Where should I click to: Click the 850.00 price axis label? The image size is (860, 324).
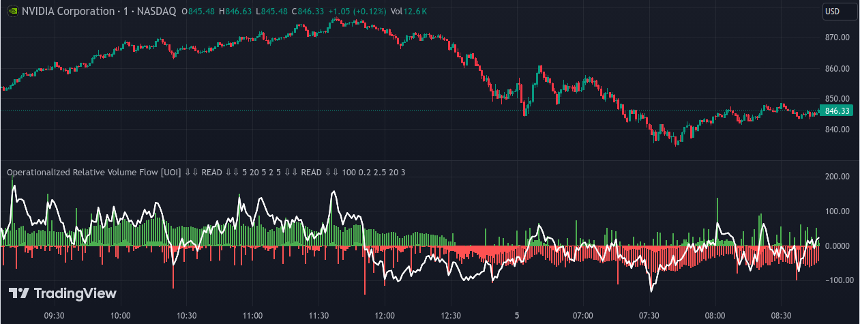837,99
